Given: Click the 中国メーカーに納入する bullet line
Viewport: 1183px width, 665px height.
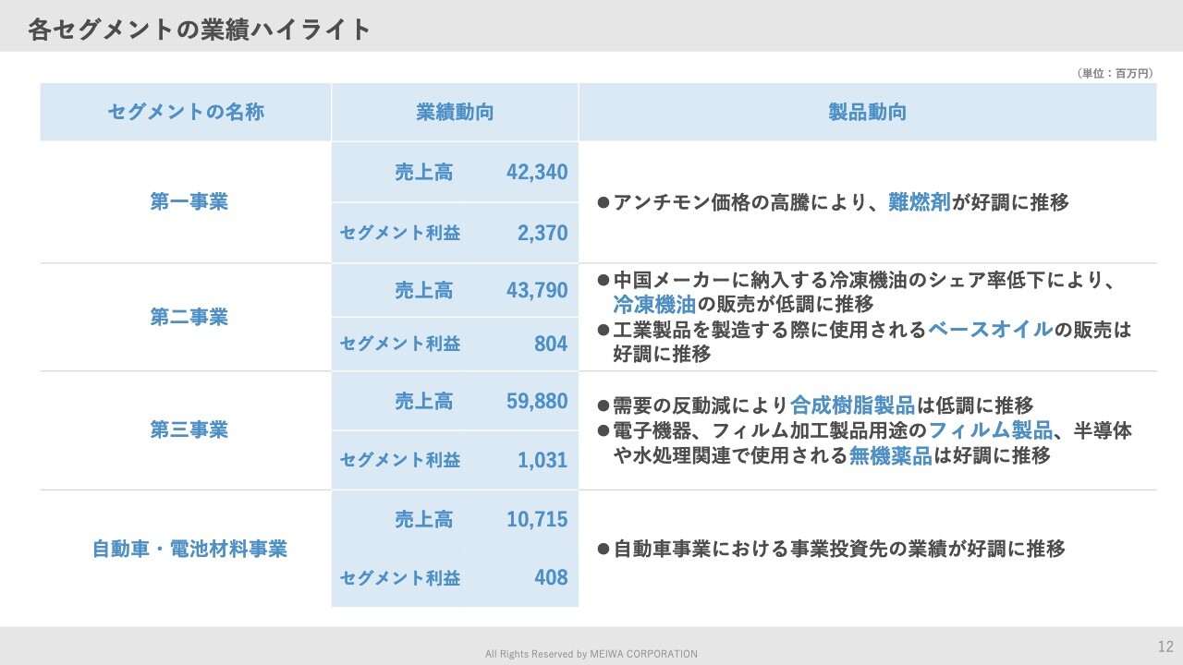Looking at the screenshot, I should [859, 281].
